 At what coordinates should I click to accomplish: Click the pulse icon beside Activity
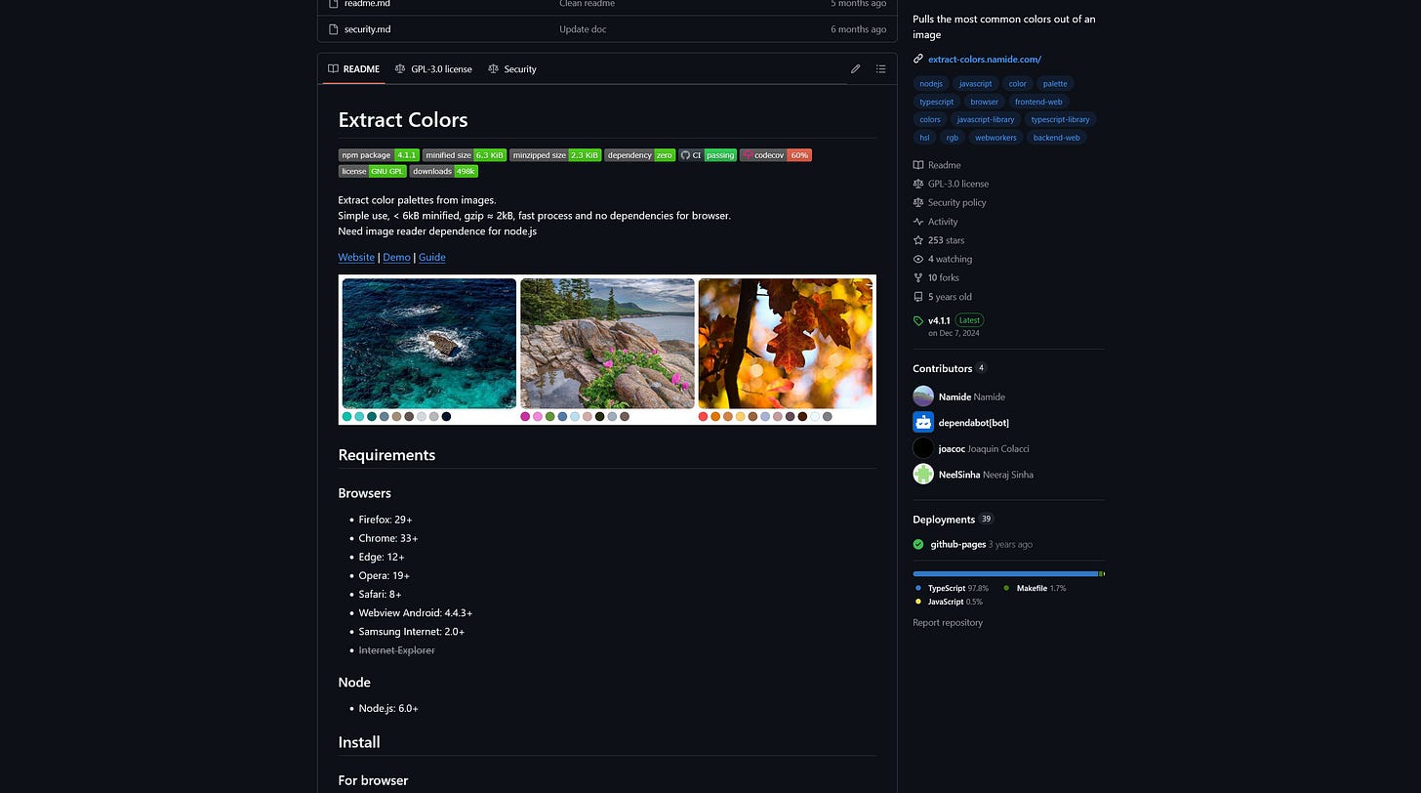[x=918, y=222]
